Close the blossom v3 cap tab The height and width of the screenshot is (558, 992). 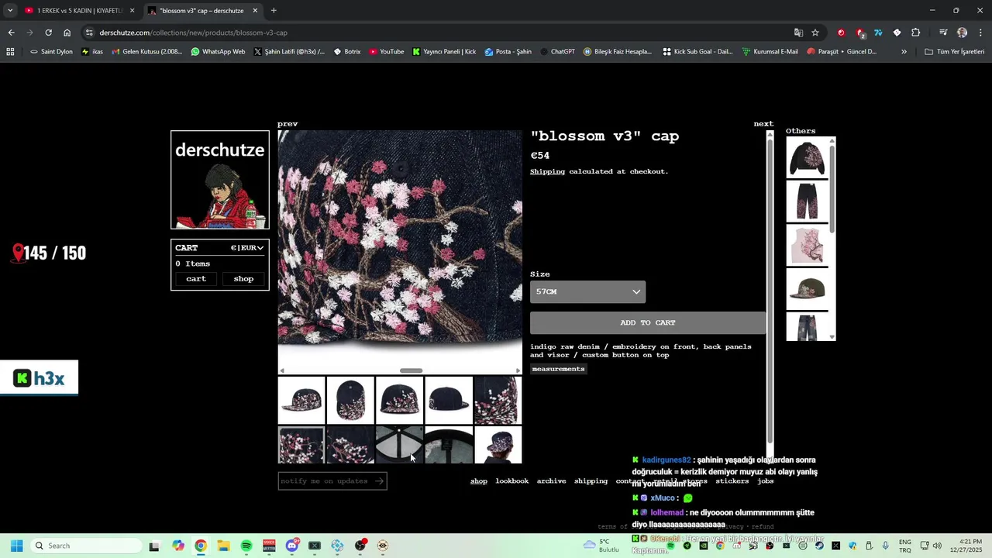[255, 11]
